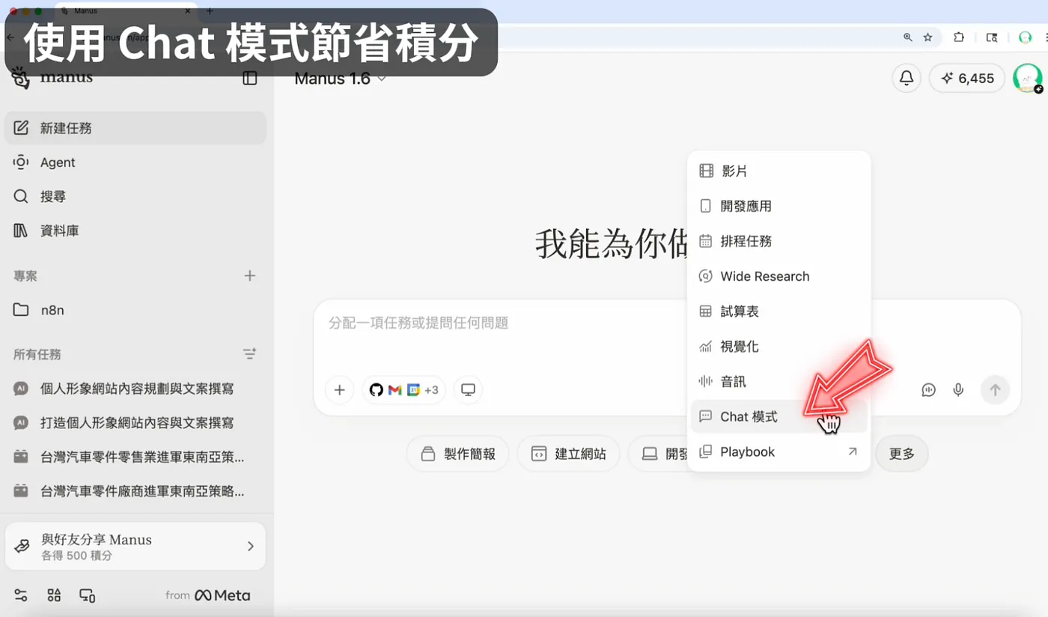Open the settings sliders icon in sidebar footer
The width and height of the screenshot is (1048, 617).
pyautogui.click(x=21, y=596)
